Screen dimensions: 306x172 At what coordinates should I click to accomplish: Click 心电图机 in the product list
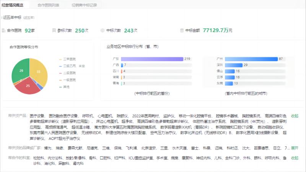(x=105, y=116)
